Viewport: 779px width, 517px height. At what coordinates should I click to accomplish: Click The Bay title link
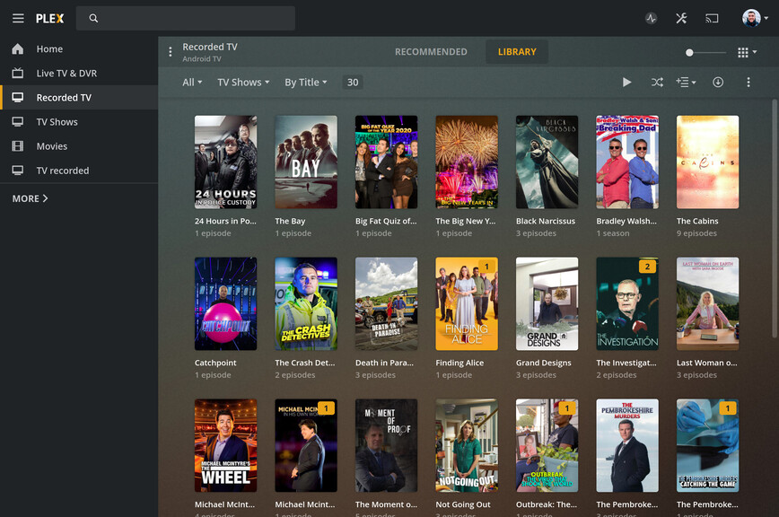click(x=290, y=221)
